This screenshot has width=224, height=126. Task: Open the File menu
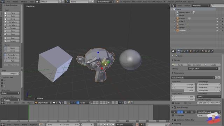8,2
